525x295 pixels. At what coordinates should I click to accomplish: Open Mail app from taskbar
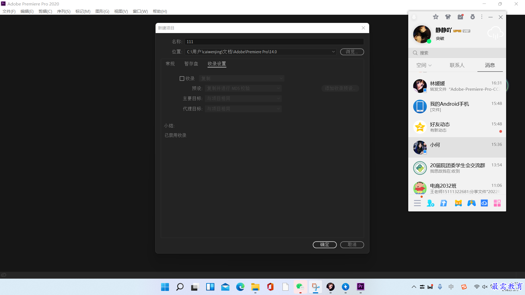pos(225,287)
